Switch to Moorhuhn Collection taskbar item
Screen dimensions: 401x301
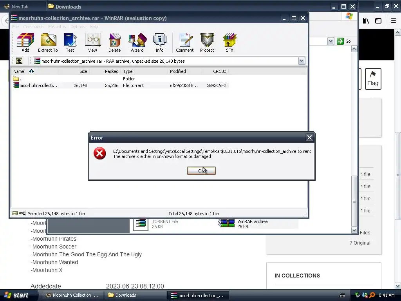(72, 295)
